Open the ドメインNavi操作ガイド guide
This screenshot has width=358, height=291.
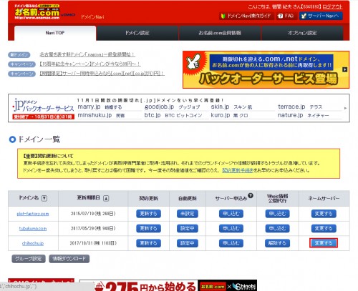click(246, 16)
